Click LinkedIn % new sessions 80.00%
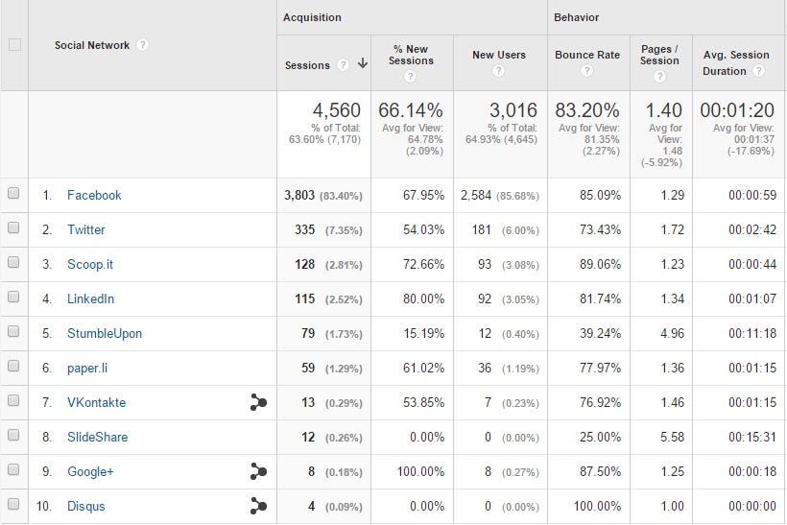The width and height of the screenshot is (787, 525). click(423, 299)
